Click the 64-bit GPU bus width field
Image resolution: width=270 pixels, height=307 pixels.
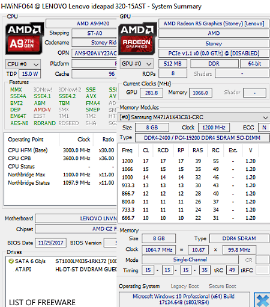[x=254, y=64]
